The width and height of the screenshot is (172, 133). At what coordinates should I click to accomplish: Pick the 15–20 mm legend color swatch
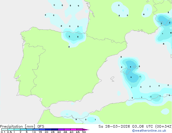pyautogui.click(x=42, y=129)
